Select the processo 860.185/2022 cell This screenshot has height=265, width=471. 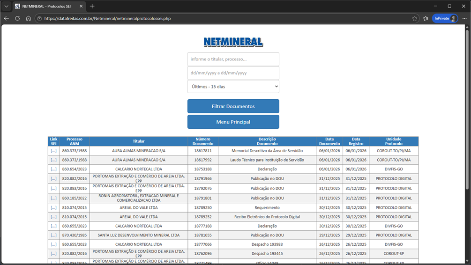[x=74, y=198]
